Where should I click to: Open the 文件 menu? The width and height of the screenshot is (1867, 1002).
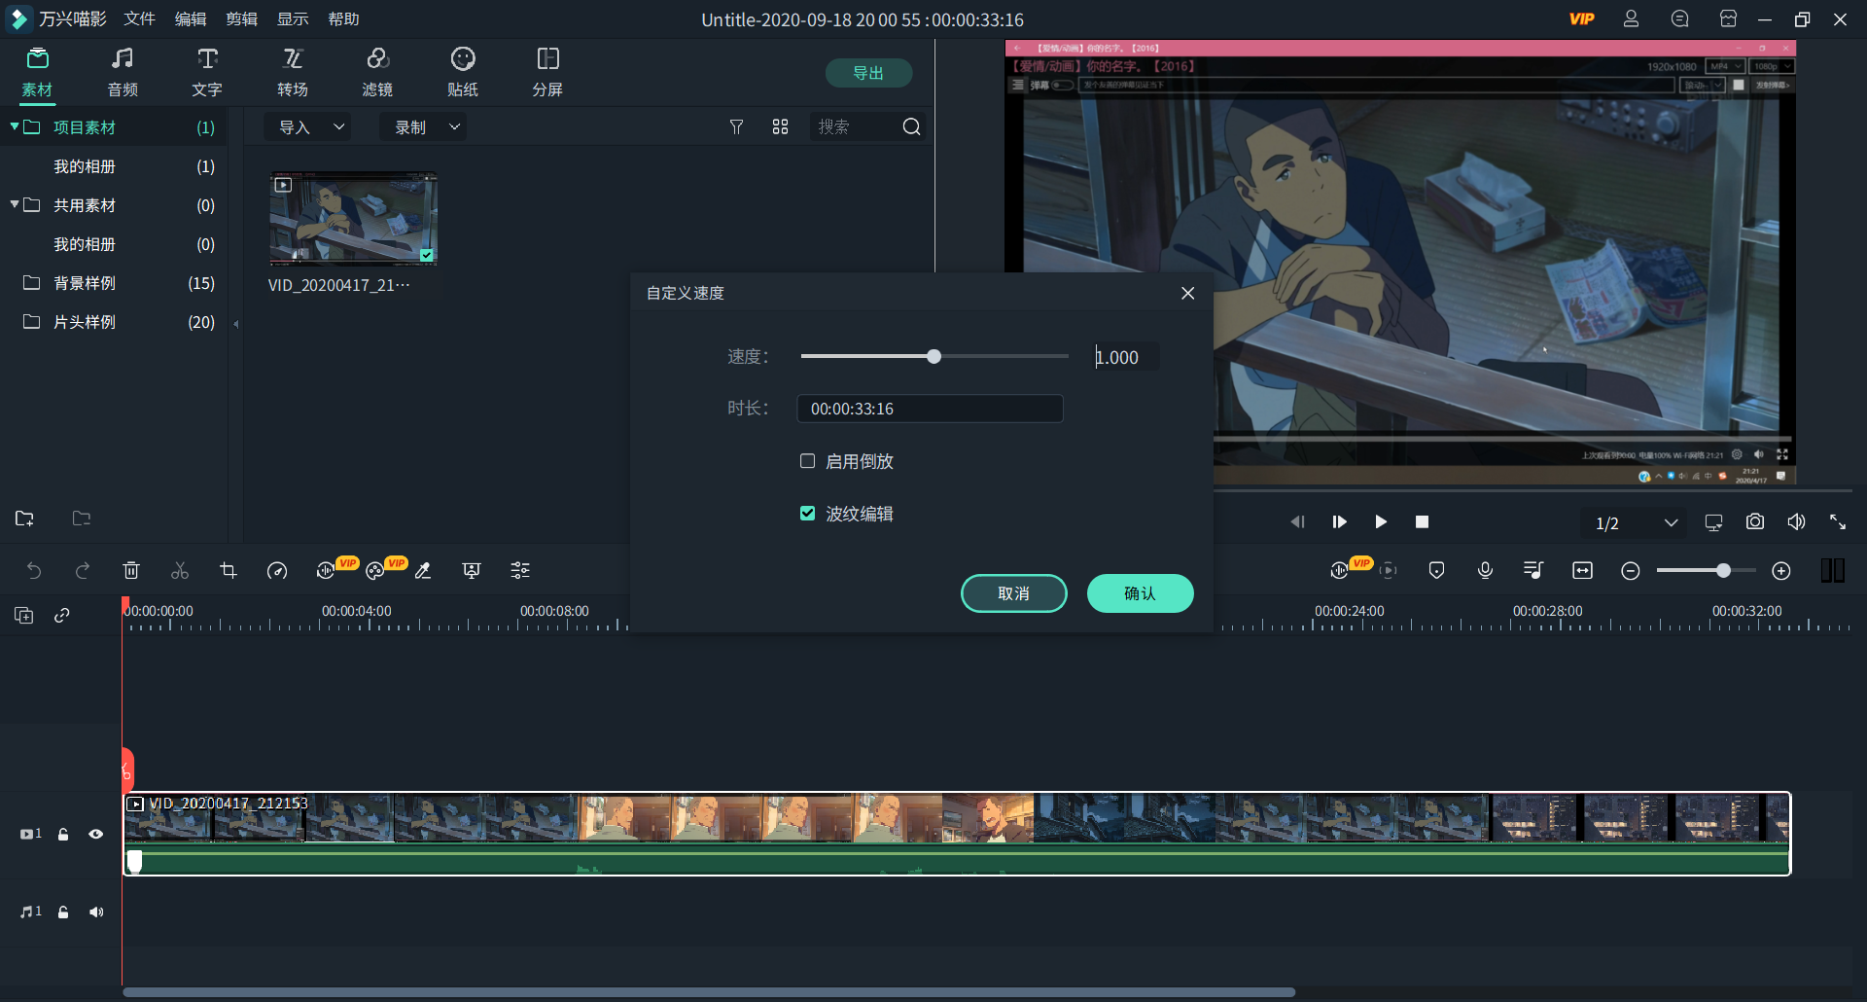[139, 19]
